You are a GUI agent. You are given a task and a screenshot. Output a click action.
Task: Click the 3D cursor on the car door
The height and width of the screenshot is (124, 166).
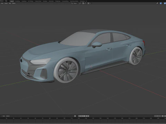(x=91, y=66)
